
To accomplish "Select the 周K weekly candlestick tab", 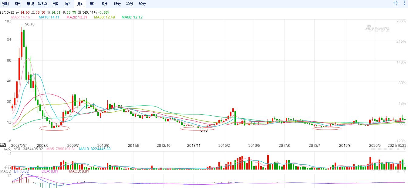I will coord(68,4).
